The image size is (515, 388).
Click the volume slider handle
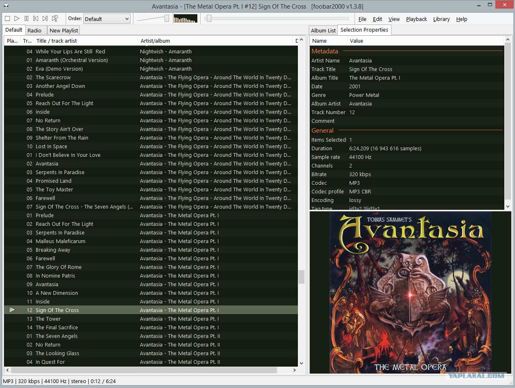click(x=167, y=18)
